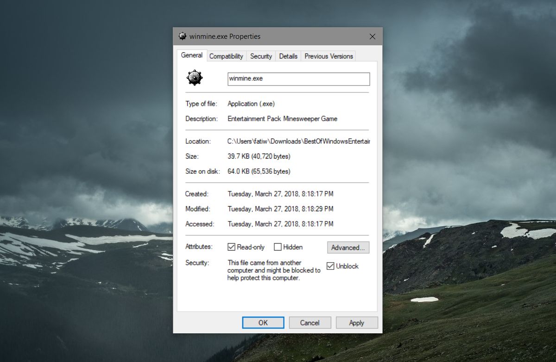
Task: Click the winmine.exe Properties title text
Action: coord(225,37)
